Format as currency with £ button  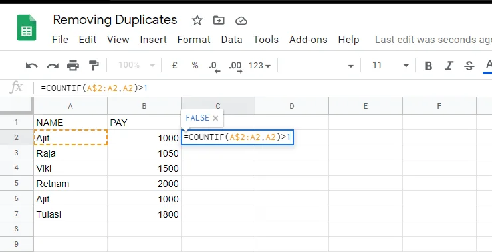175,65
